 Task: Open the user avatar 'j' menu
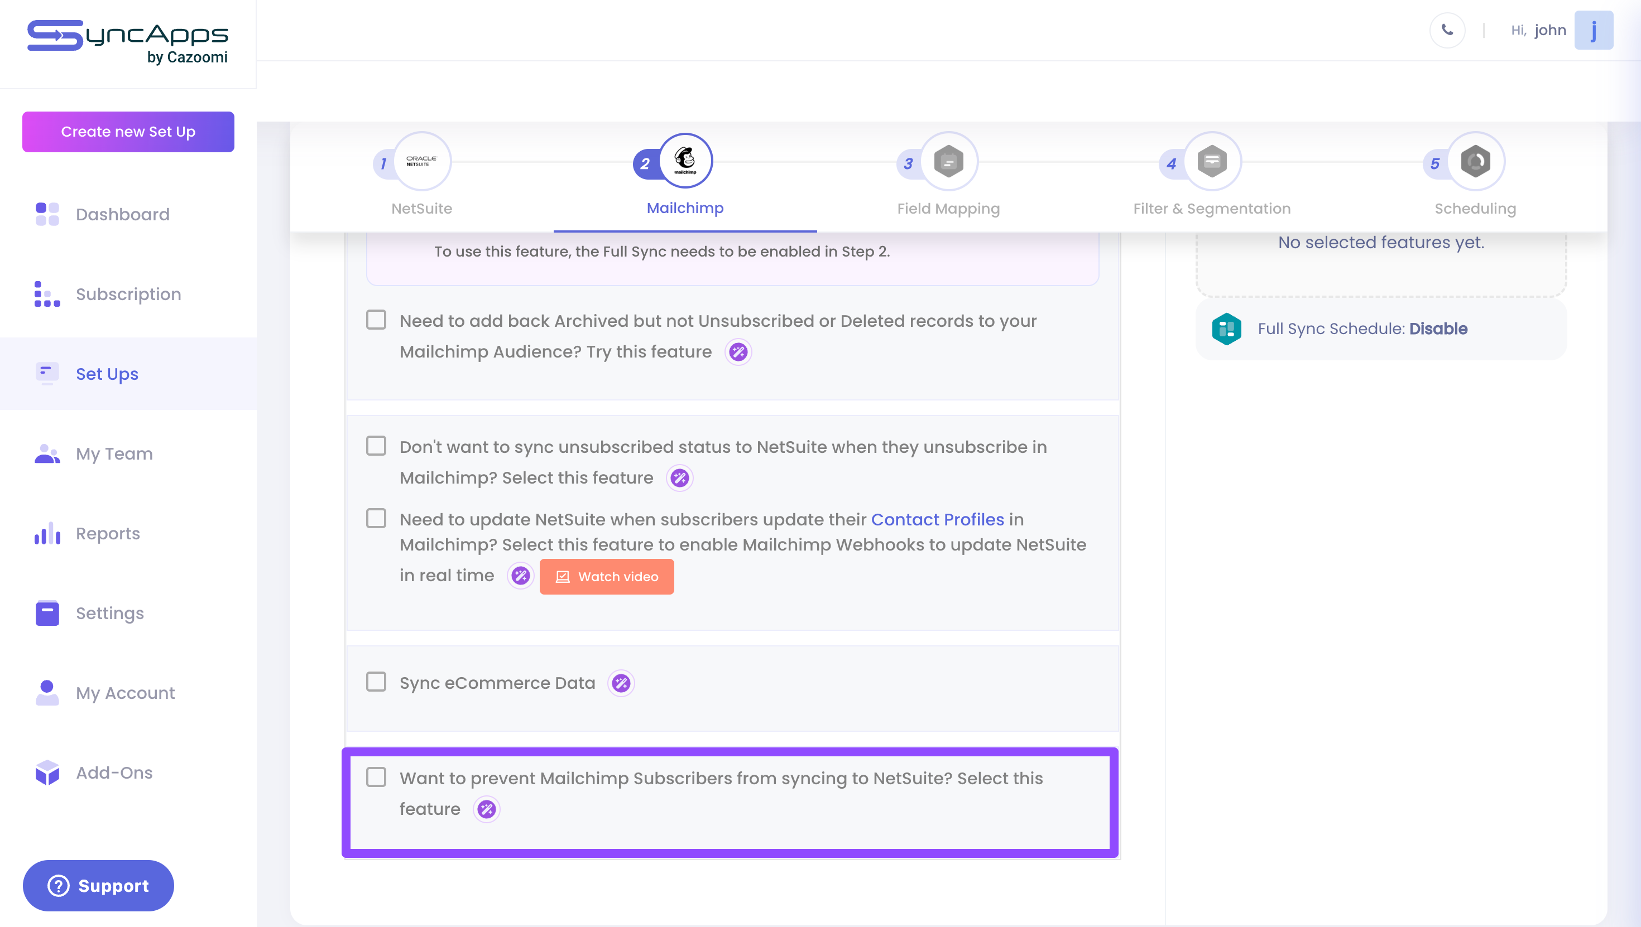(1593, 30)
